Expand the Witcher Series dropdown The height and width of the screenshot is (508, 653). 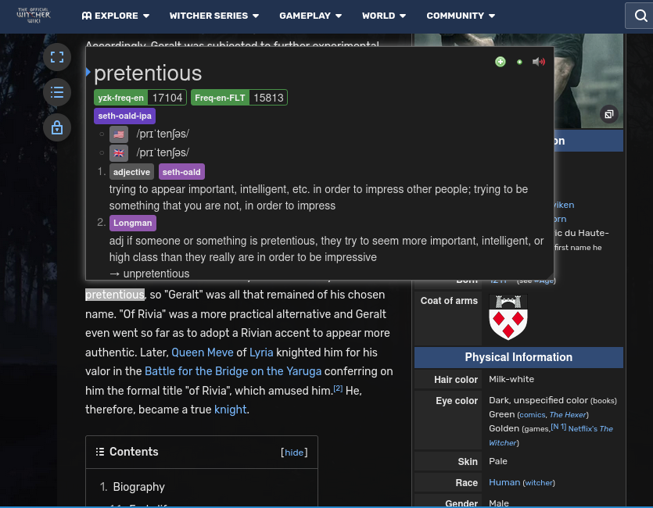coord(213,16)
